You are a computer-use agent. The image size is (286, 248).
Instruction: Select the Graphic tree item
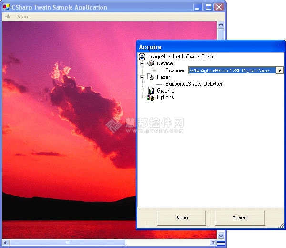point(165,91)
